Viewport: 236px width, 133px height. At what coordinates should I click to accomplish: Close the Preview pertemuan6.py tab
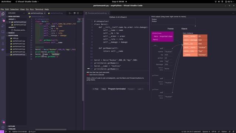[108, 13]
